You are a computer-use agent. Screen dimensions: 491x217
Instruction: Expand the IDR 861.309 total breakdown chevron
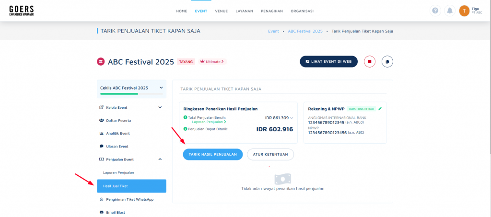pos(292,118)
